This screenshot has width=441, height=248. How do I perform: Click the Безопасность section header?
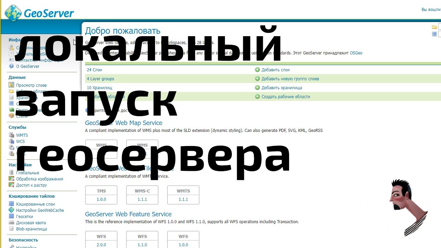point(23,240)
